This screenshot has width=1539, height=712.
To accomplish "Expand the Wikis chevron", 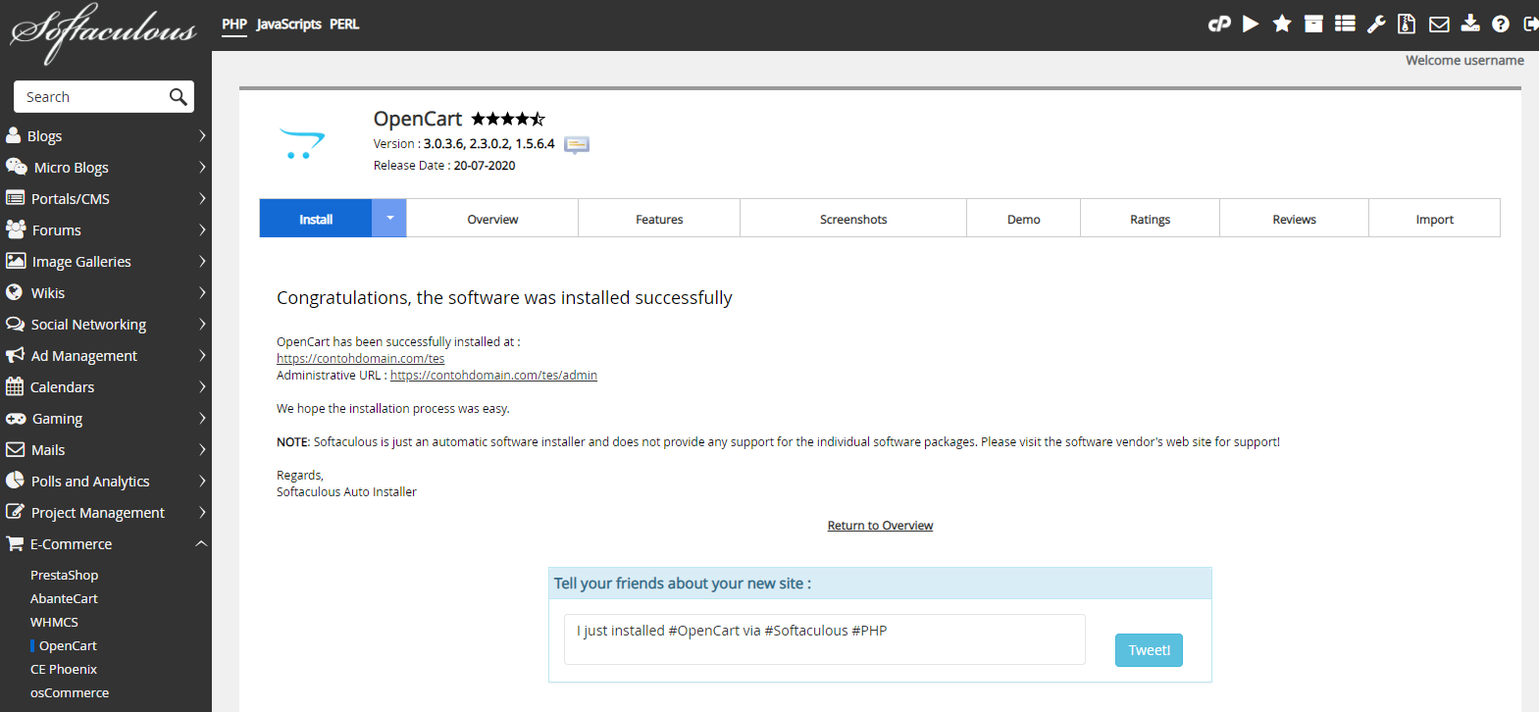I will [x=202, y=292].
